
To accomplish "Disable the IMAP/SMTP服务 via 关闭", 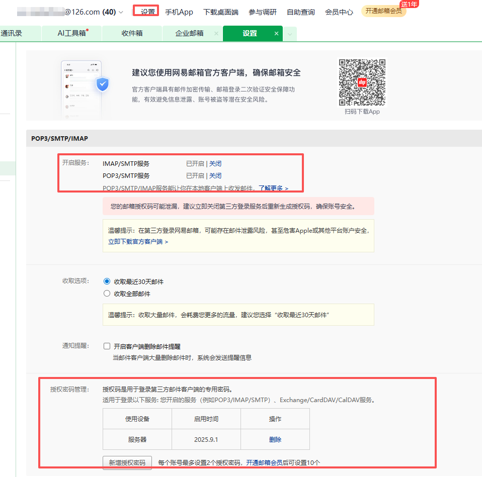I will [215, 164].
